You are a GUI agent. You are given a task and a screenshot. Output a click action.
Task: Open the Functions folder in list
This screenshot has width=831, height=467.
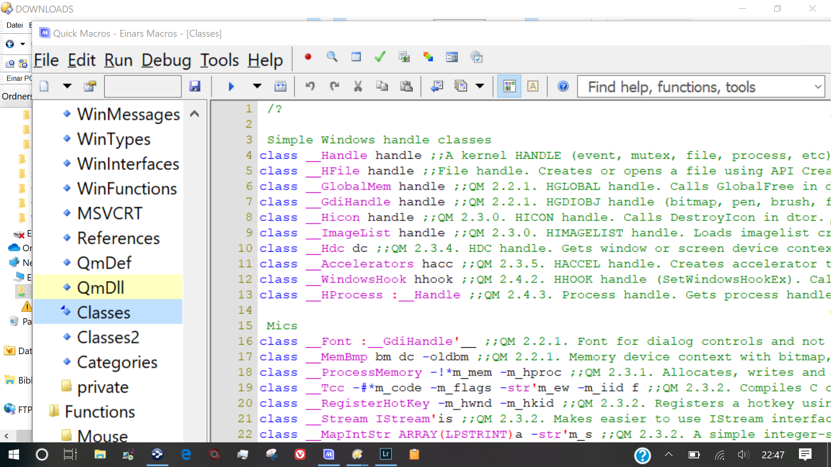pos(100,411)
